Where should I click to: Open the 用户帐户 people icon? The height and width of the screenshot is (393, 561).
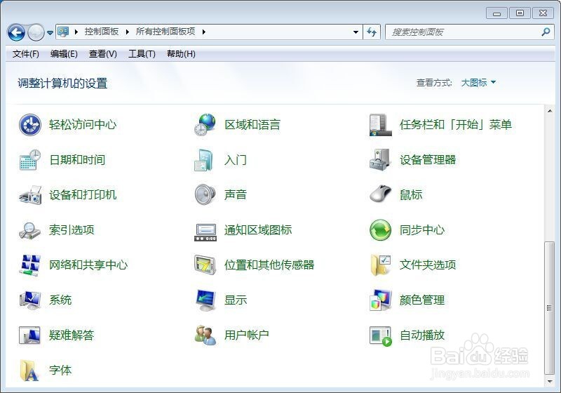click(205, 335)
